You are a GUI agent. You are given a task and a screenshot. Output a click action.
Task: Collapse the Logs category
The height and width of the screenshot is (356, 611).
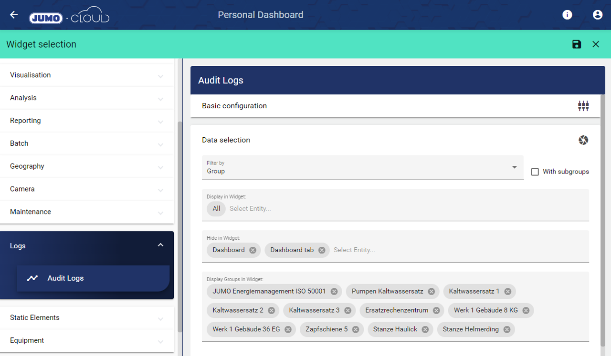tap(160, 245)
